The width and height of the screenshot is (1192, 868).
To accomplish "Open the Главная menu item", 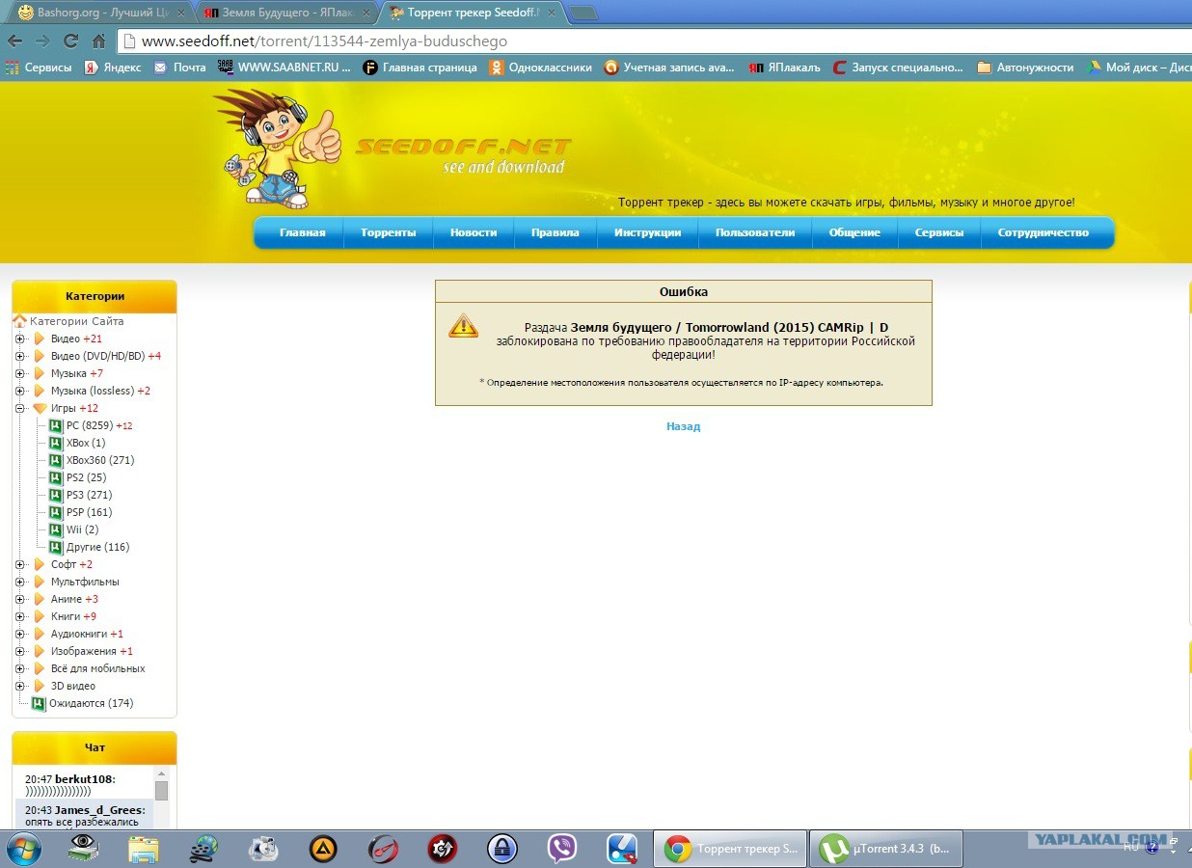I will click(302, 232).
